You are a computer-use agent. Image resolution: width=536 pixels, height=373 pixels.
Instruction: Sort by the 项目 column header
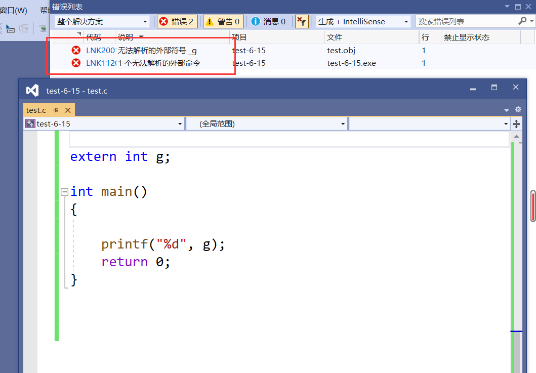click(x=239, y=37)
